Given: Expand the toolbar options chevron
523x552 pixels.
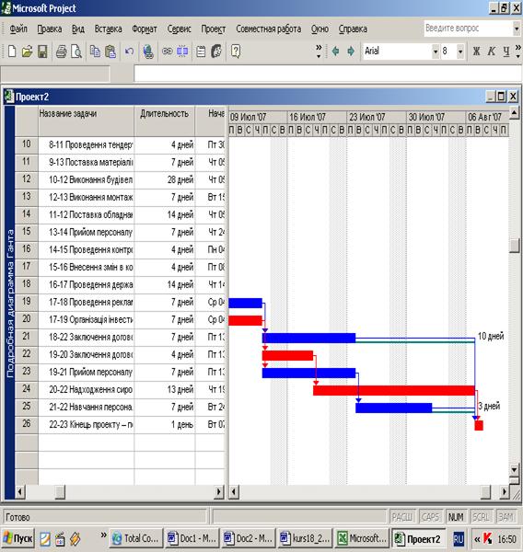Looking at the screenshot, I should [319, 51].
